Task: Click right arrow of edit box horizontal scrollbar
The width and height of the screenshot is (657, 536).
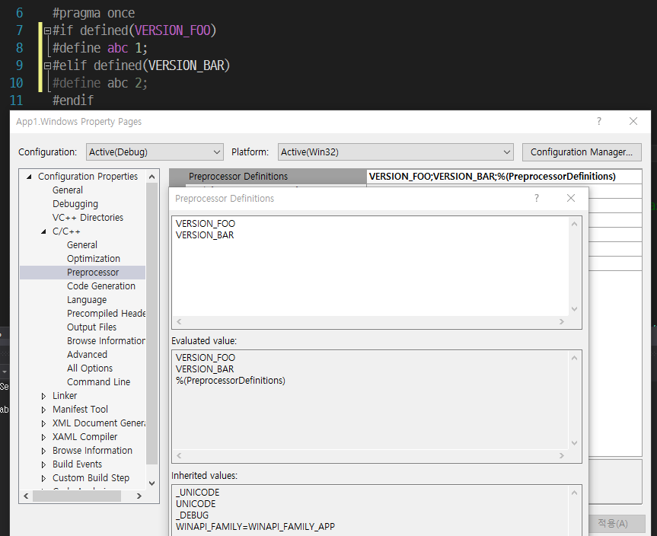Action: [x=562, y=322]
